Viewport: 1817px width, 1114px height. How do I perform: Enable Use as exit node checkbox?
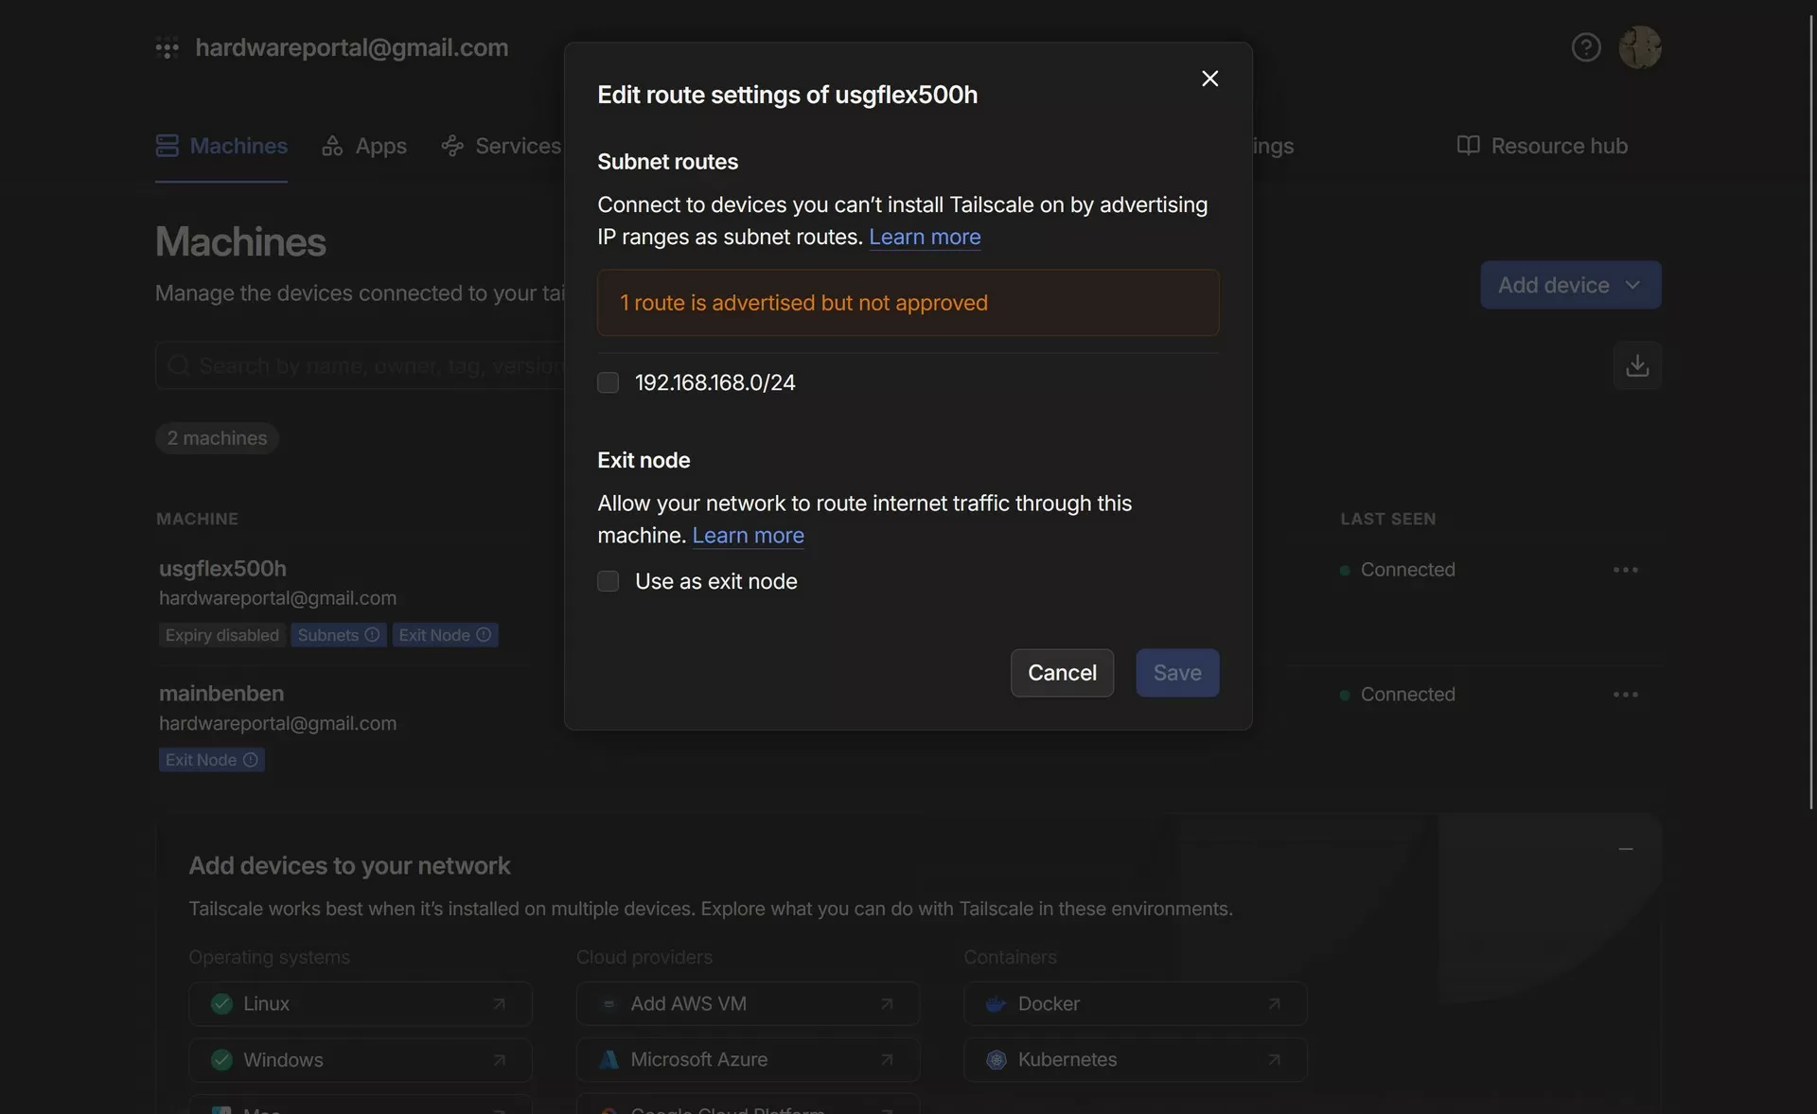609,581
